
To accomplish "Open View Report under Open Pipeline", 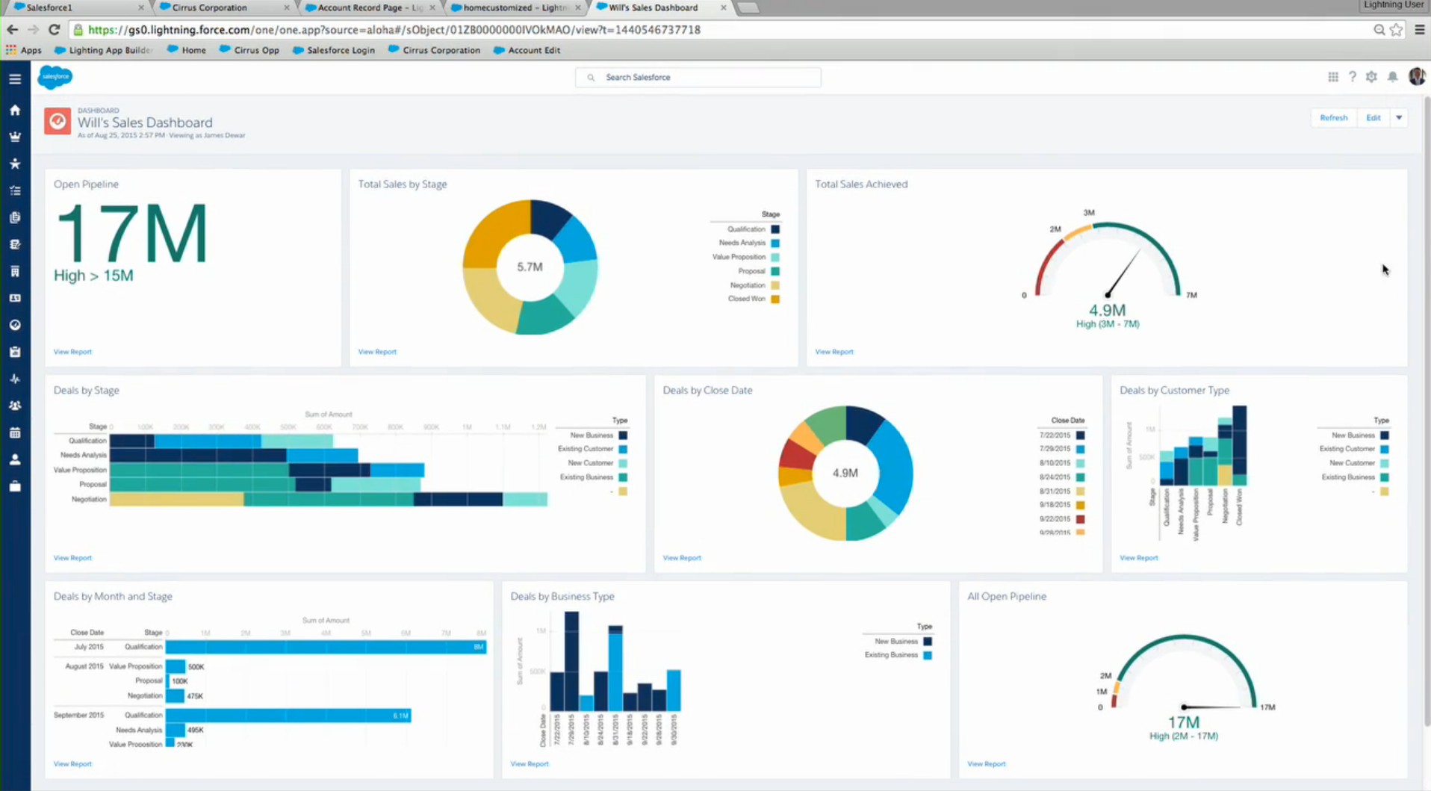I will 72,352.
